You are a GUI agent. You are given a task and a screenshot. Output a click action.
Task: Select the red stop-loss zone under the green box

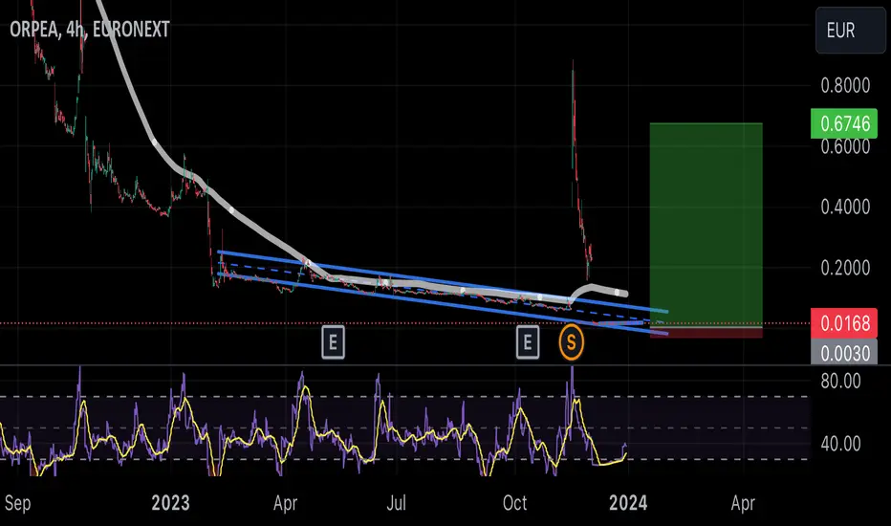706,333
